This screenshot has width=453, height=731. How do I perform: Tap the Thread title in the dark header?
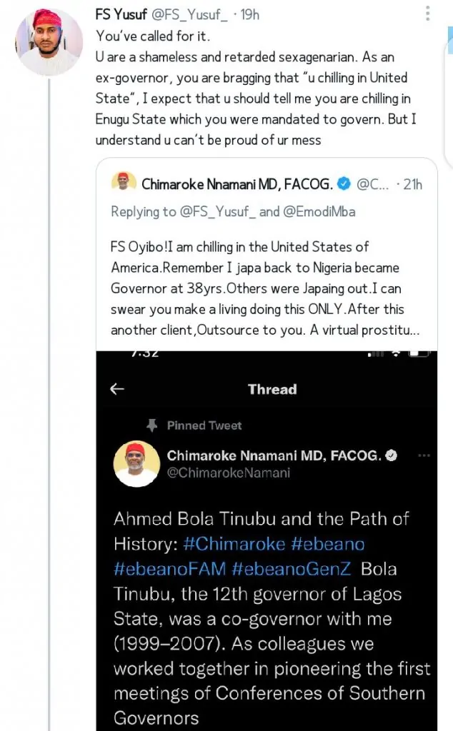[x=272, y=389]
